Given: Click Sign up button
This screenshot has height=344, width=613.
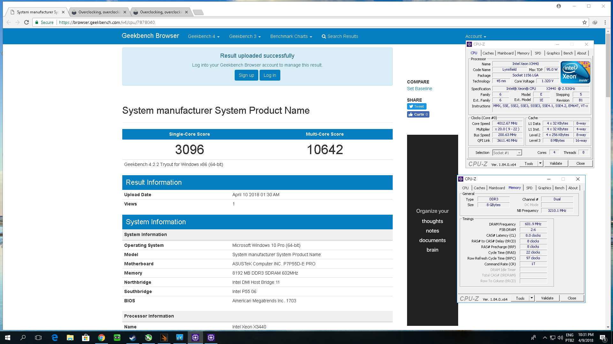Looking at the screenshot, I should [x=246, y=75].
